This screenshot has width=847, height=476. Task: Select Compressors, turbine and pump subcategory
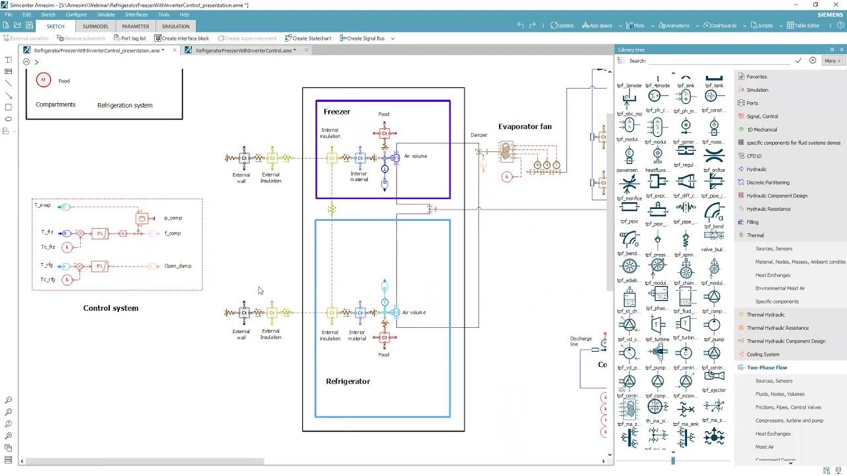[789, 420]
